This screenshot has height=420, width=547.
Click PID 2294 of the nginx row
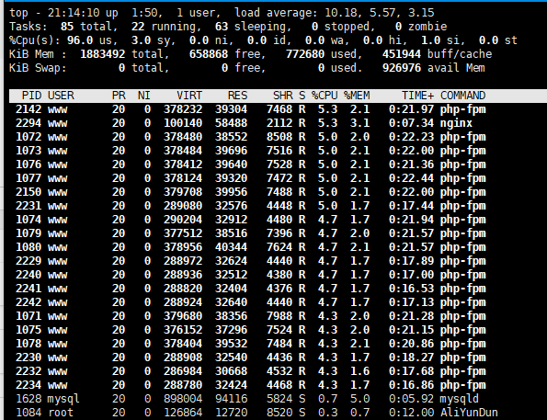coord(28,123)
